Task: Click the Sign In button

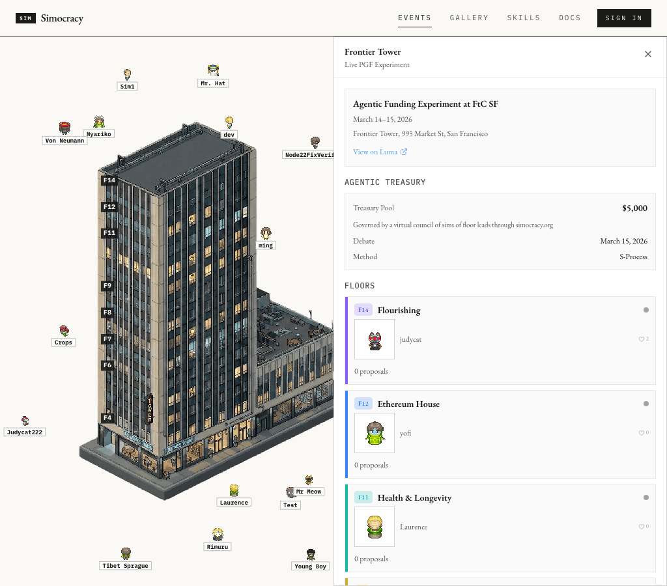Action: 624,18
